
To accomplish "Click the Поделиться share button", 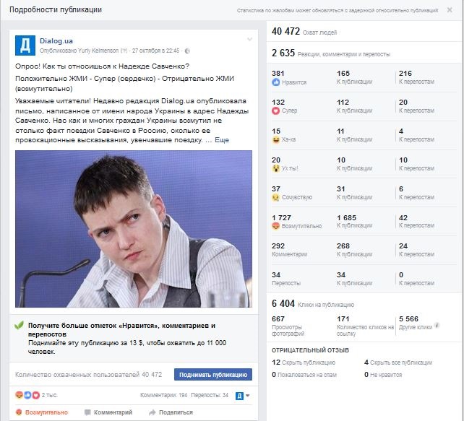I will [171, 412].
